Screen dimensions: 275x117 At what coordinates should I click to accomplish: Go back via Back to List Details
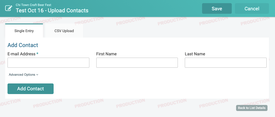click(x=252, y=108)
